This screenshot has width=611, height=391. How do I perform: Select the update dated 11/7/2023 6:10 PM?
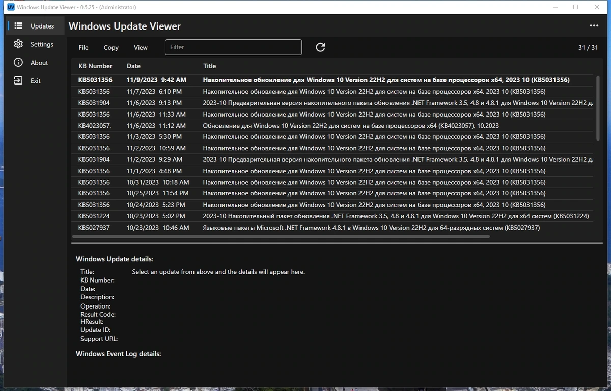point(333,92)
